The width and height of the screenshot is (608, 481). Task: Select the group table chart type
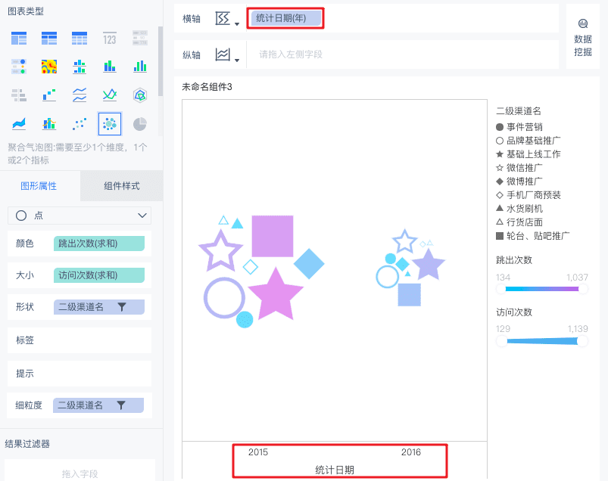pos(19,39)
